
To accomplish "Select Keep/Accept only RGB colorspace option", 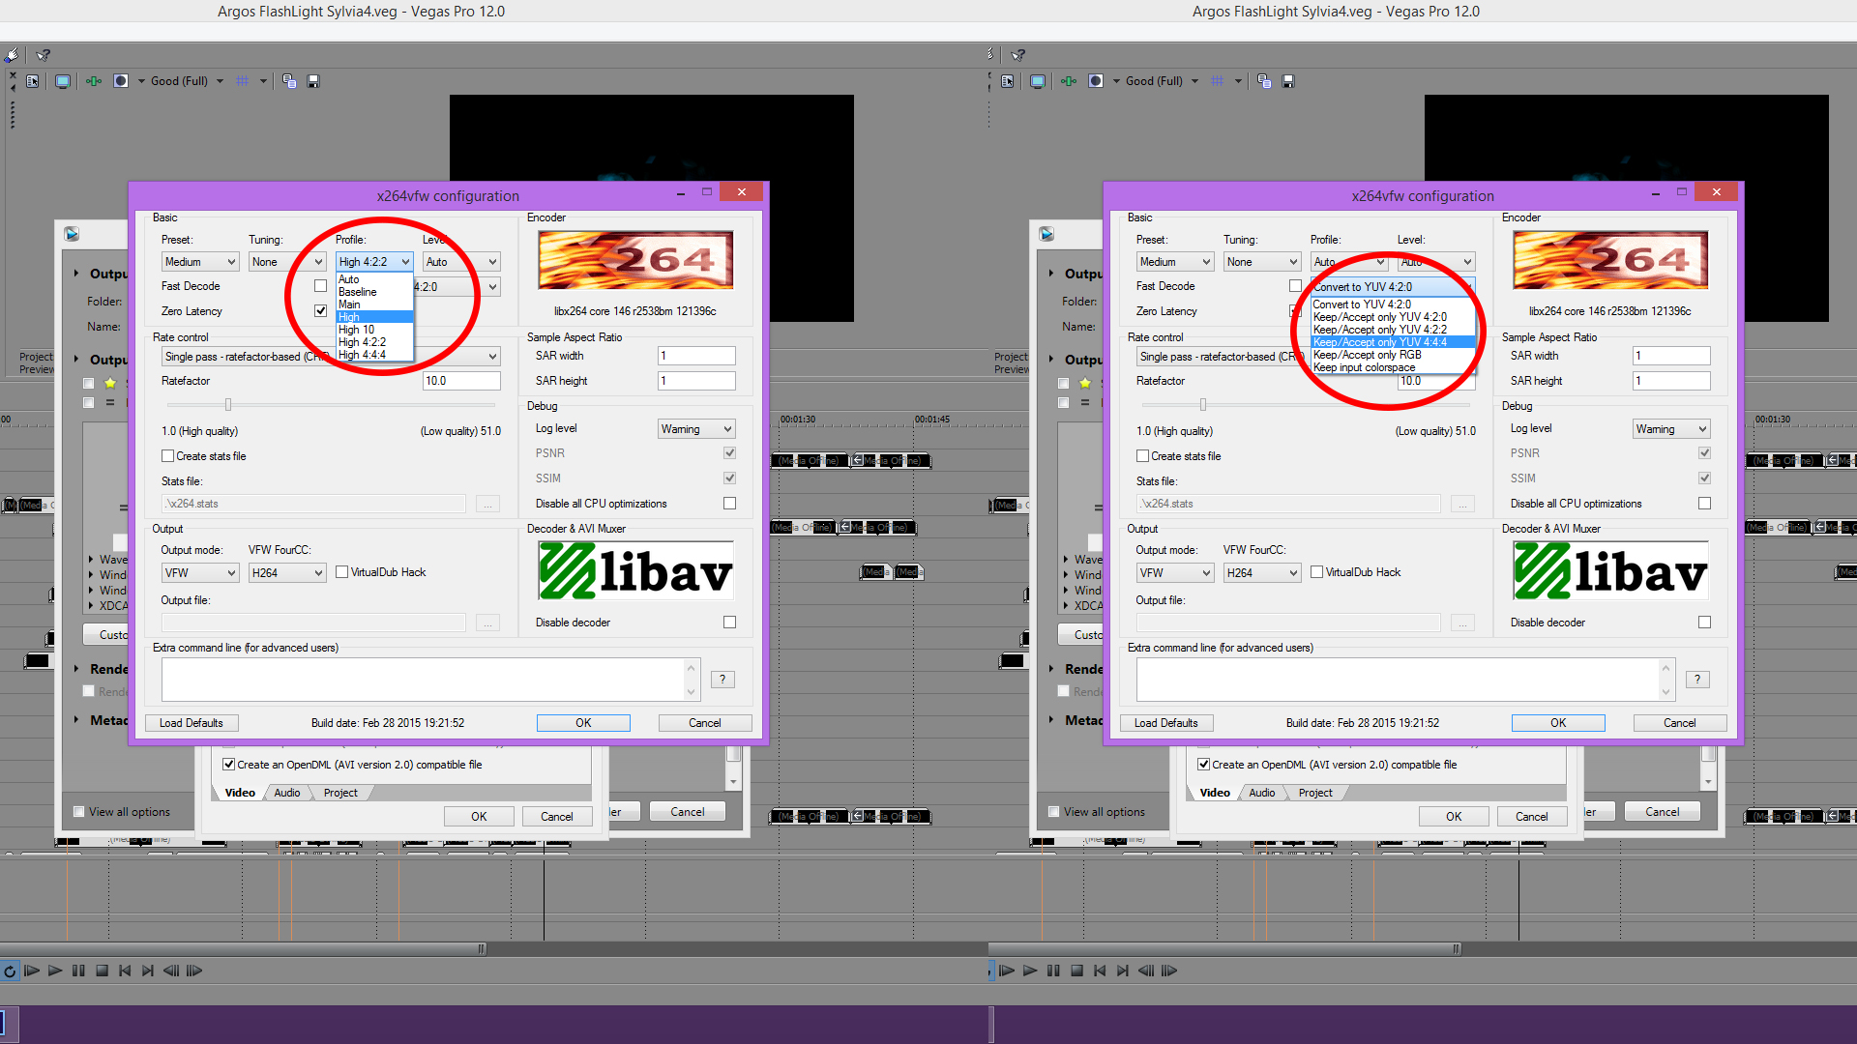I will pyautogui.click(x=1393, y=355).
